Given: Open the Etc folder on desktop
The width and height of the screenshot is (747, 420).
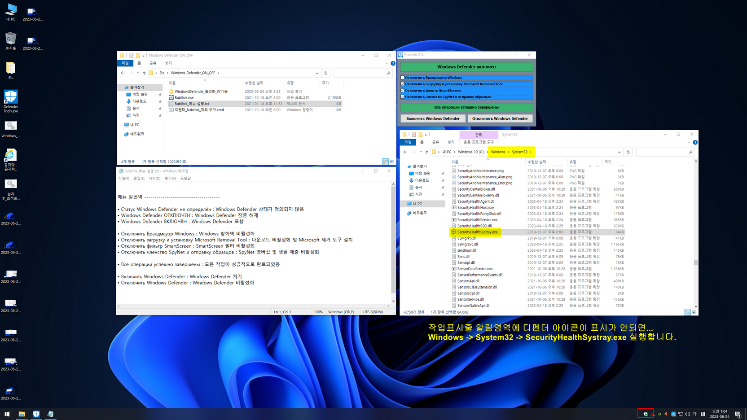Looking at the screenshot, I should pyautogui.click(x=11, y=70).
